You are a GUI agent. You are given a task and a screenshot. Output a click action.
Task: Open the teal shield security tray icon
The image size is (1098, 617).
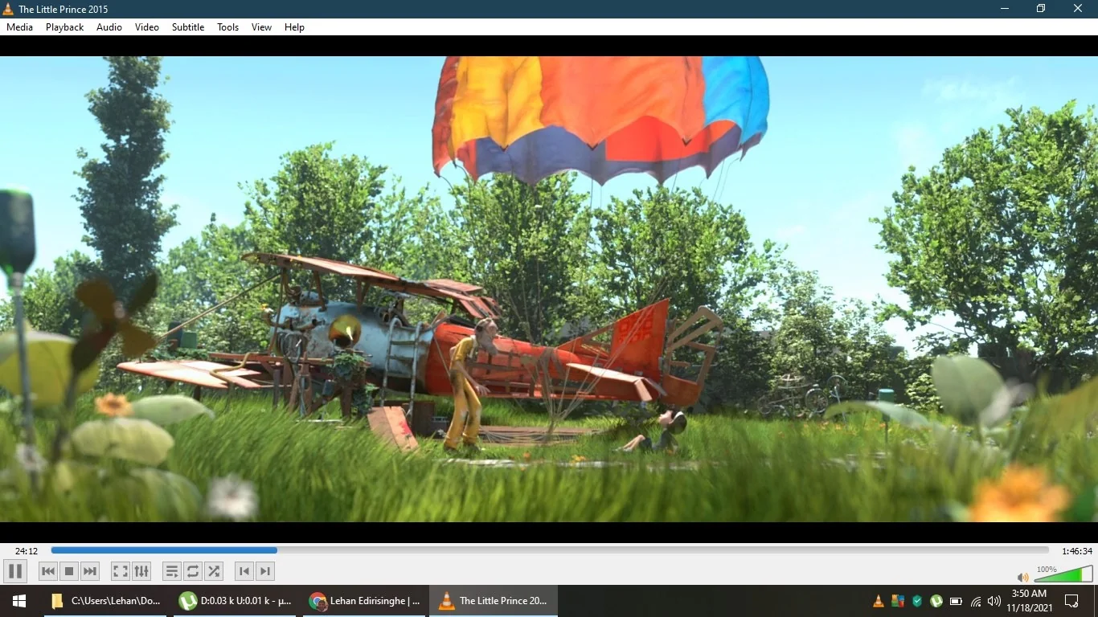click(917, 601)
